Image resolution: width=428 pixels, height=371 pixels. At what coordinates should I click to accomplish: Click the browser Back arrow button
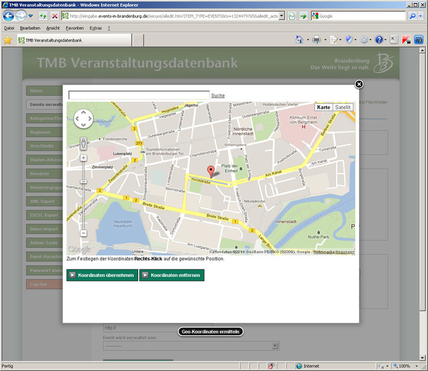(9, 16)
